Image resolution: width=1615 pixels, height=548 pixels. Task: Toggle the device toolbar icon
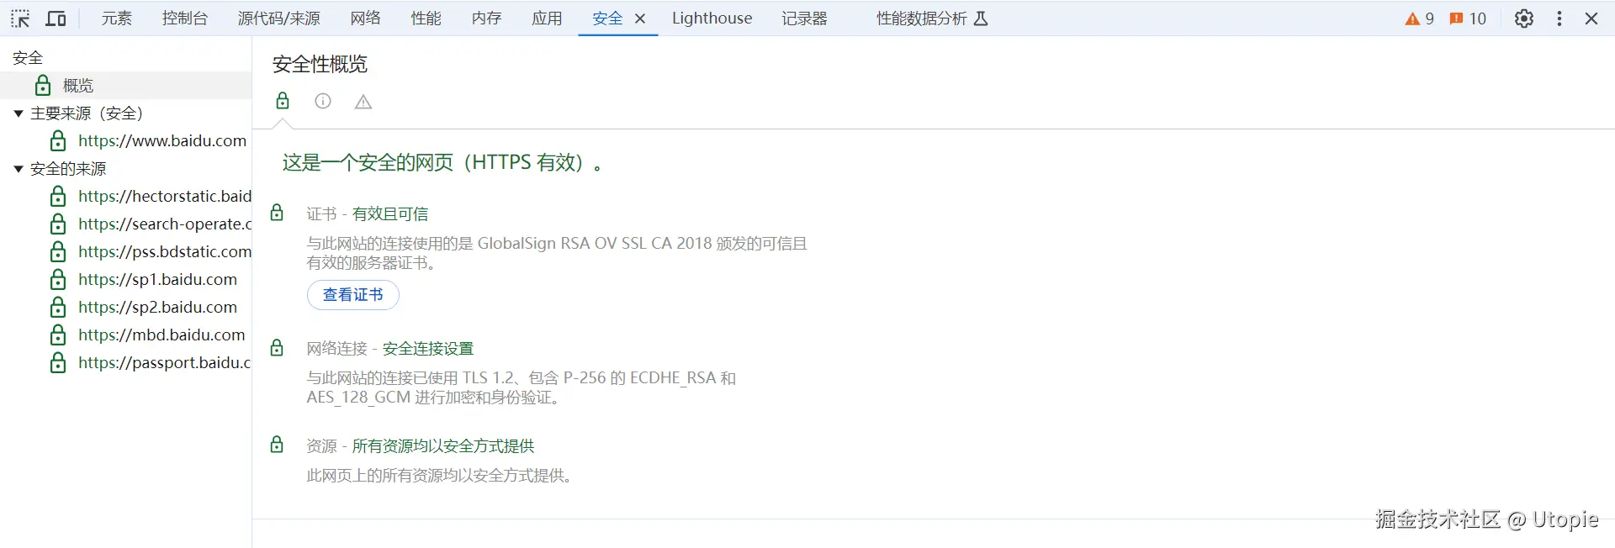[56, 18]
